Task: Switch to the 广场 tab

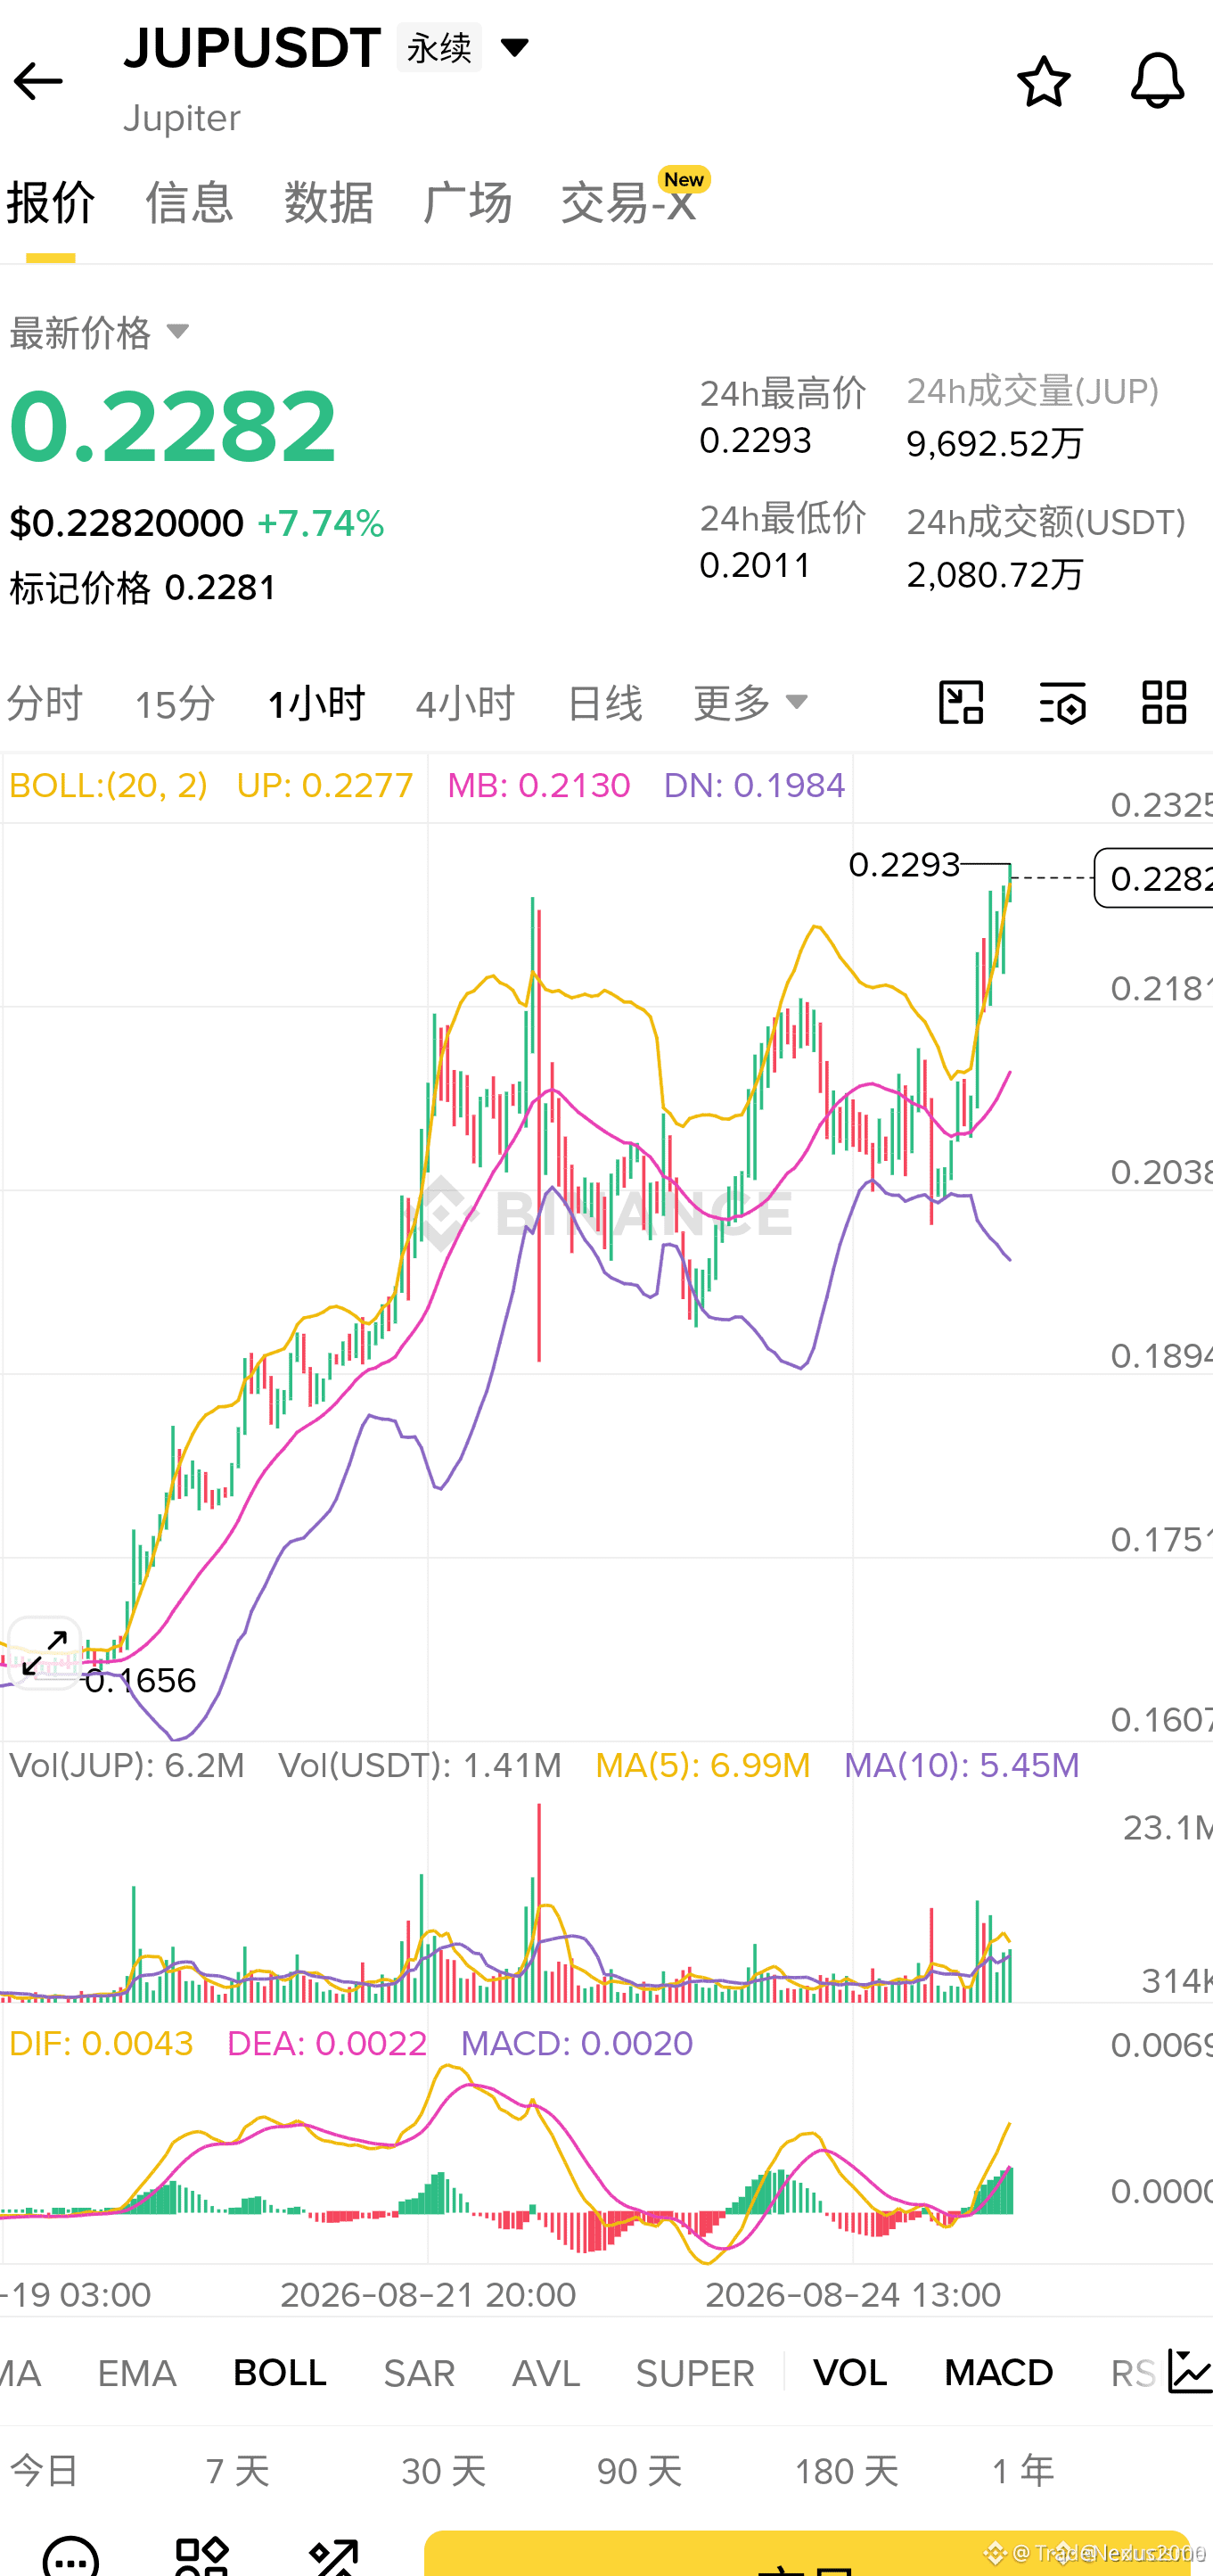Action: pyautogui.click(x=468, y=202)
